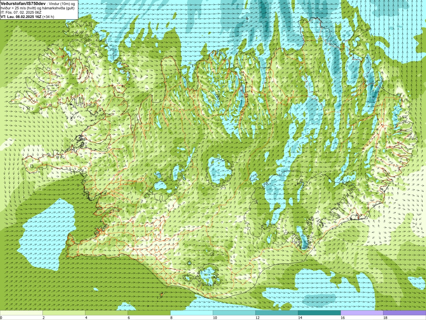Click the legend label '10'
Viewport: 426px width, 320px height.
click(x=215, y=318)
